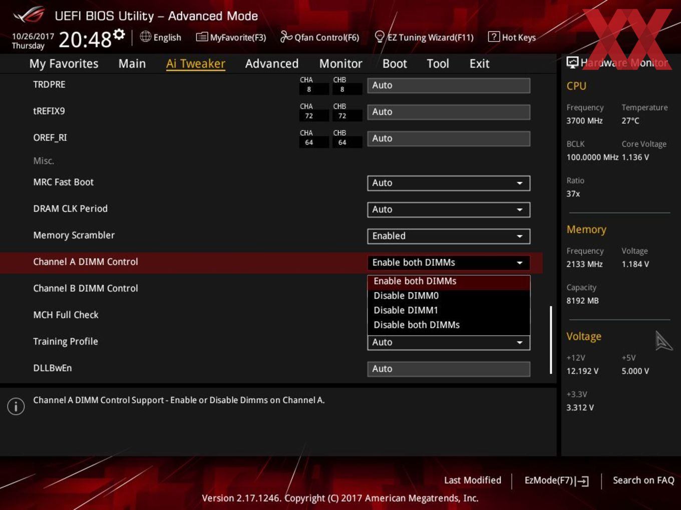Open clock settings gear icon

click(x=119, y=34)
